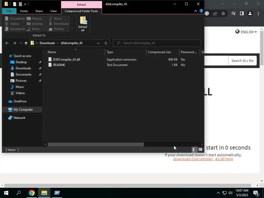Select the README text file
This screenshot has width=264, height=198.
click(x=59, y=65)
